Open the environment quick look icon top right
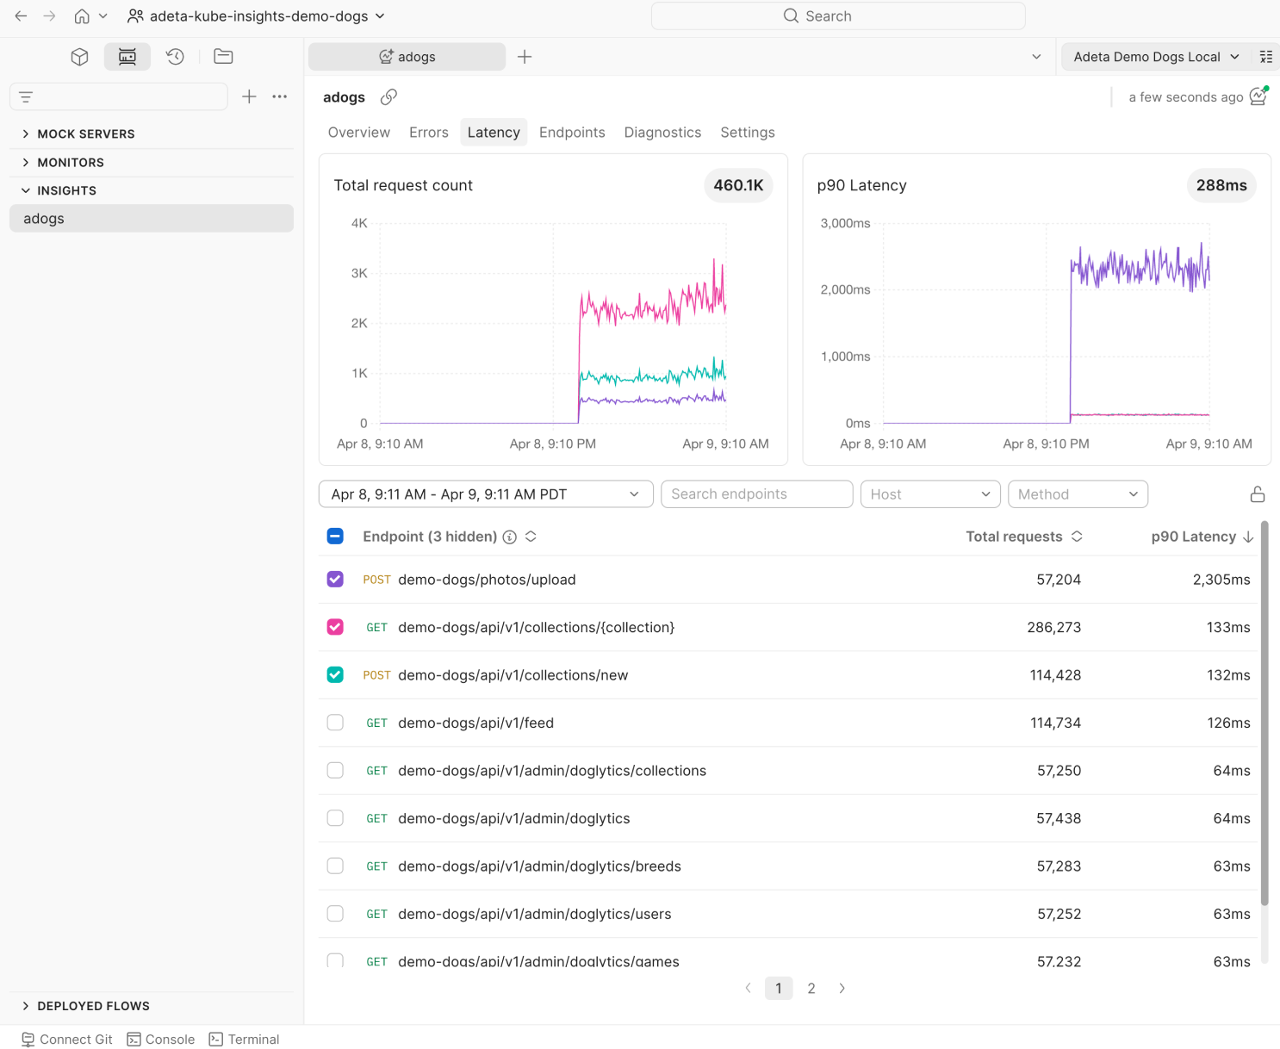The width and height of the screenshot is (1280, 1049). (x=1266, y=56)
